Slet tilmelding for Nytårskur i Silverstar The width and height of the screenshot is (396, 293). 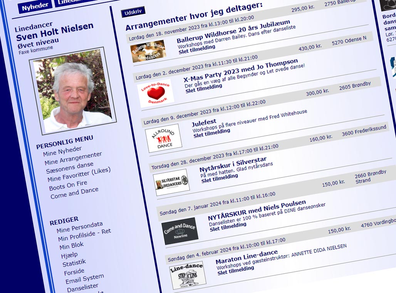coord(220,178)
